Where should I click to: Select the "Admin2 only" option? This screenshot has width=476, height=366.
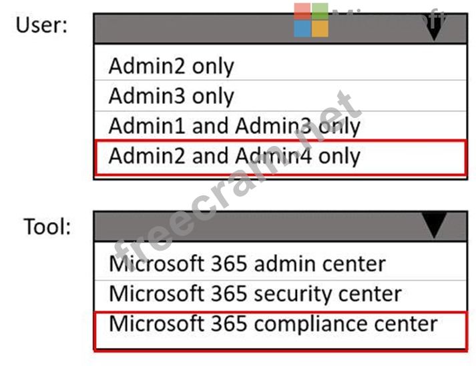172,66
